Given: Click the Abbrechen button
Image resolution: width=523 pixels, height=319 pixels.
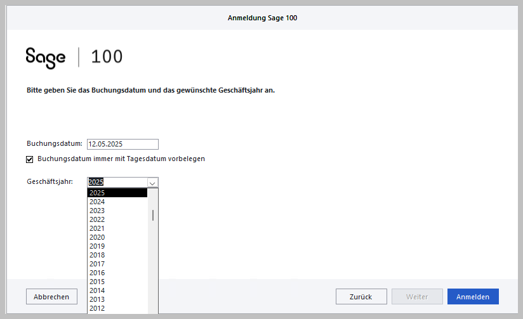Looking at the screenshot, I should pyautogui.click(x=51, y=296).
